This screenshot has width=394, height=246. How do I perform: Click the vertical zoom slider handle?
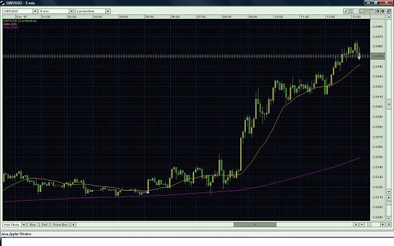point(389,203)
